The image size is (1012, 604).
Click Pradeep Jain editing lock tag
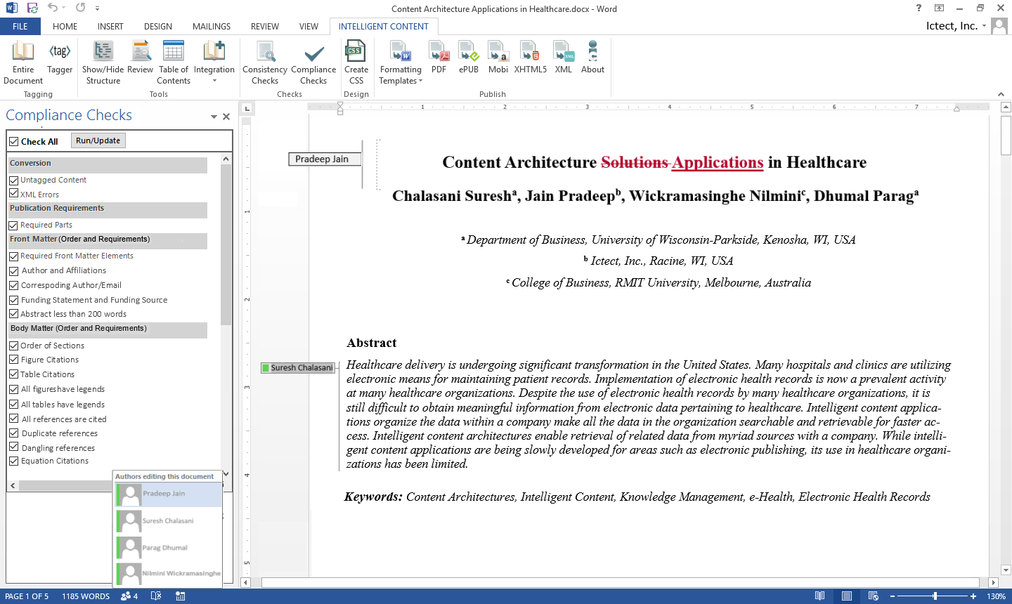pos(325,159)
